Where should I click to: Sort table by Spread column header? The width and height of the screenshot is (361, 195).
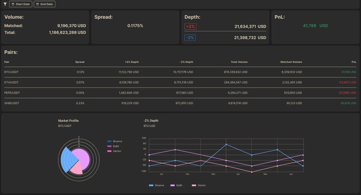pyautogui.click(x=80, y=62)
